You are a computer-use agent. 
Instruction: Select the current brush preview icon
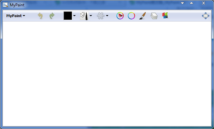click(x=84, y=16)
